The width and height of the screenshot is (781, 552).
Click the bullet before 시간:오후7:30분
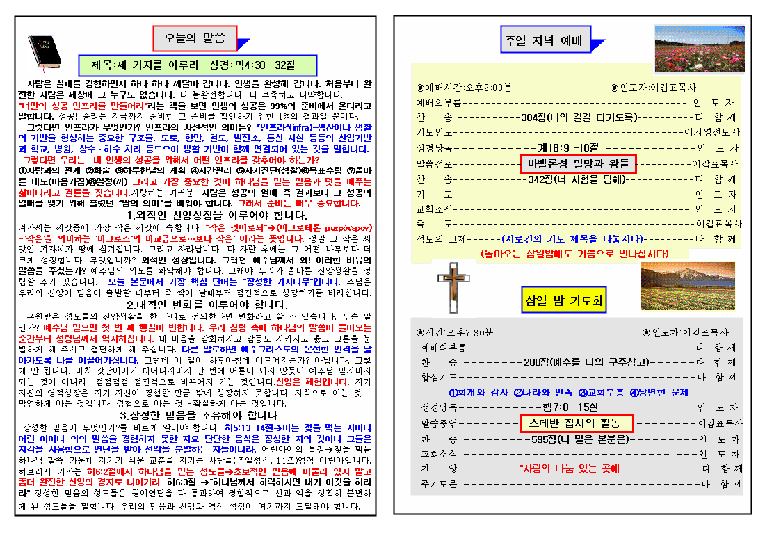coord(420,332)
